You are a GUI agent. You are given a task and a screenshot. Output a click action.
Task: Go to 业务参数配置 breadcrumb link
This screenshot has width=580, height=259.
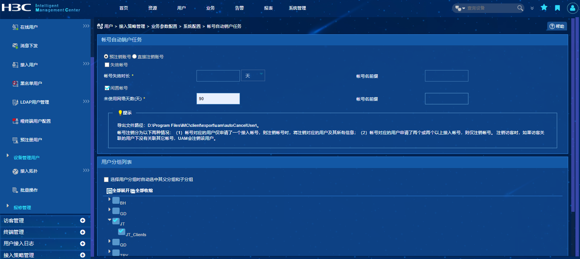pyautogui.click(x=164, y=26)
